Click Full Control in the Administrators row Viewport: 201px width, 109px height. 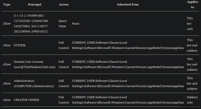point(63,83)
